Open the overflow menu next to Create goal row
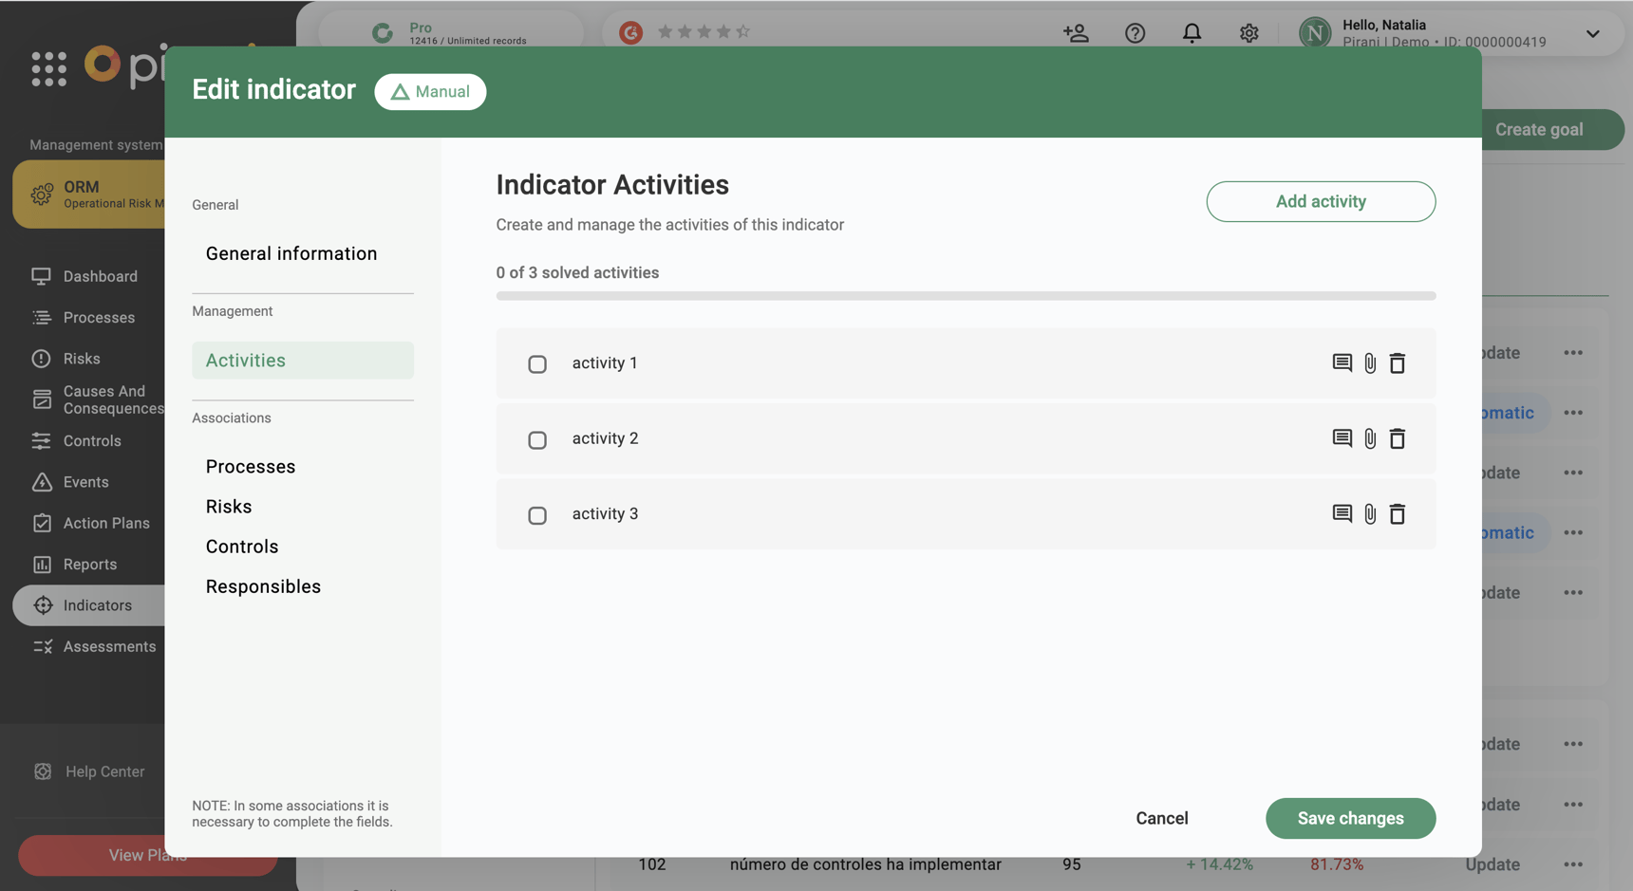The width and height of the screenshot is (1633, 891). coord(1573,352)
